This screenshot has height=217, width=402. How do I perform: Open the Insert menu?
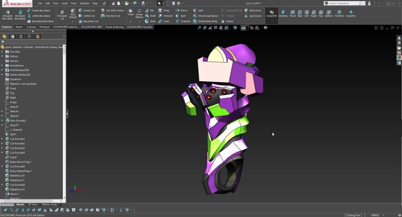[x=65, y=4]
